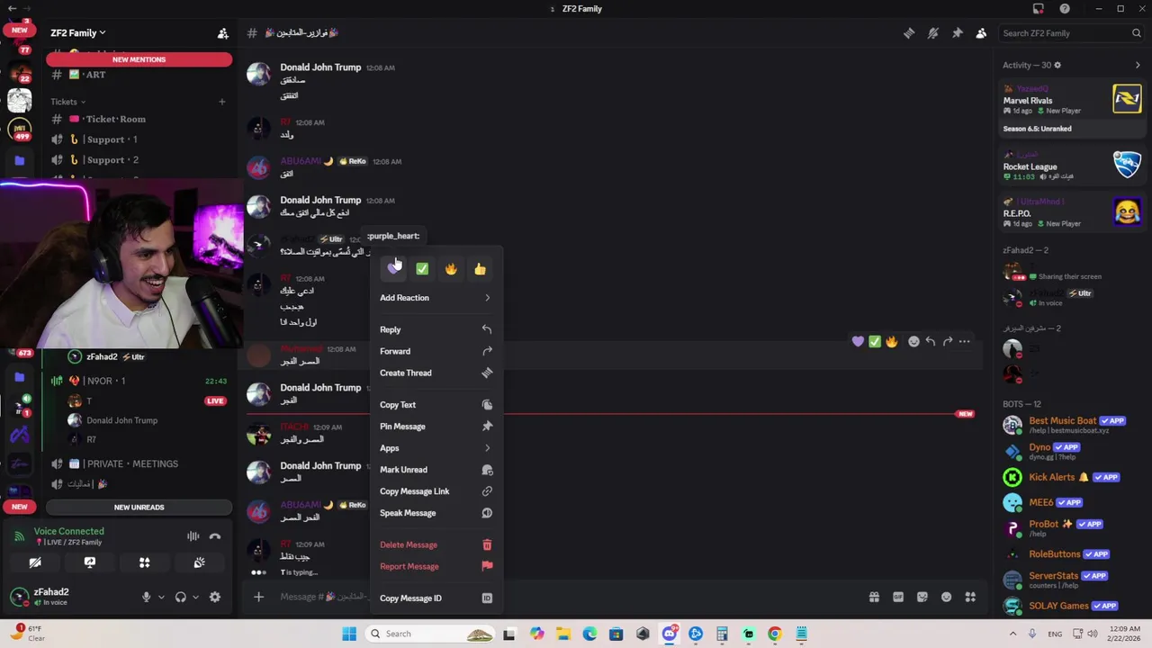Start an activity from voice panel

[x=144, y=562]
